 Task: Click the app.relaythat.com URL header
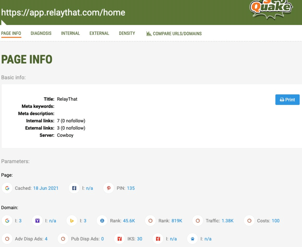pos(62,13)
